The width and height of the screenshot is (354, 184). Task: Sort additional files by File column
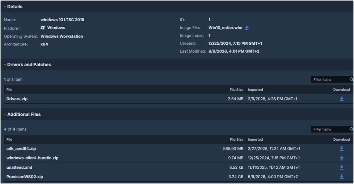click(9, 139)
